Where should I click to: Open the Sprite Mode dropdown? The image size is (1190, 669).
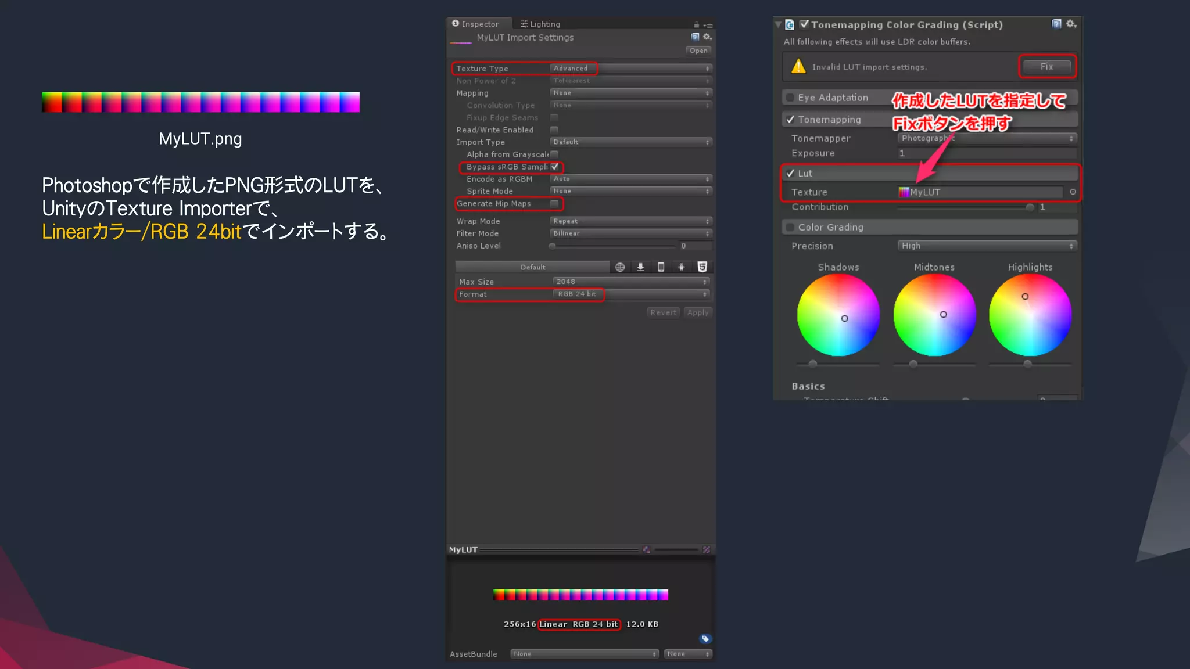pyautogui.click(x=631, y=191)
